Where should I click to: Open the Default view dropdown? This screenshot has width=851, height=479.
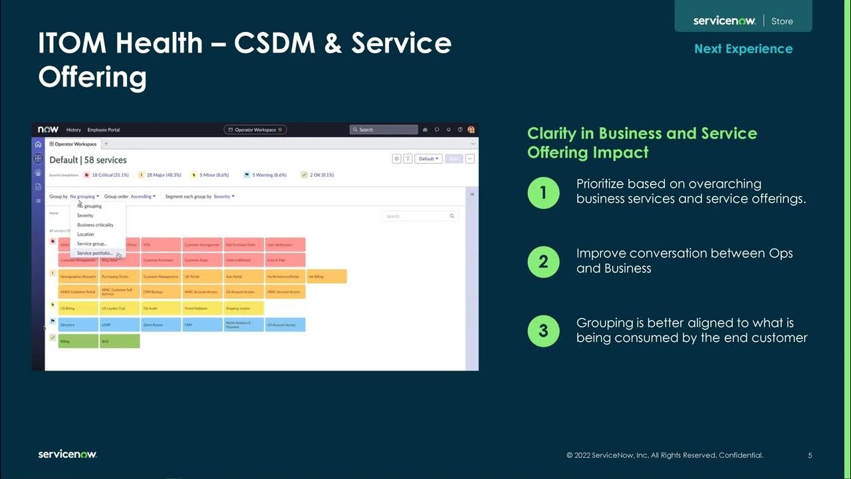428,158
